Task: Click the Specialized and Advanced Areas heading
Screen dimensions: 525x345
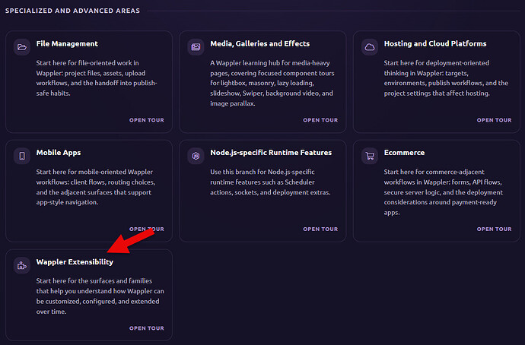Action: pos(72,11)
